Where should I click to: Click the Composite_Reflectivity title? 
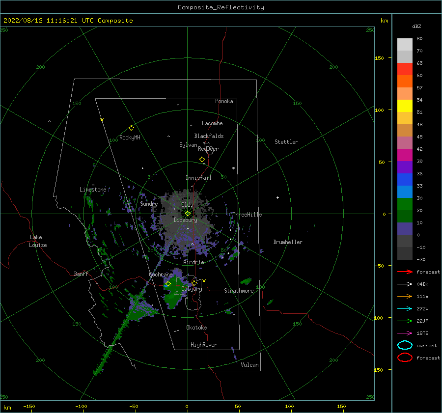click(221, 7)
